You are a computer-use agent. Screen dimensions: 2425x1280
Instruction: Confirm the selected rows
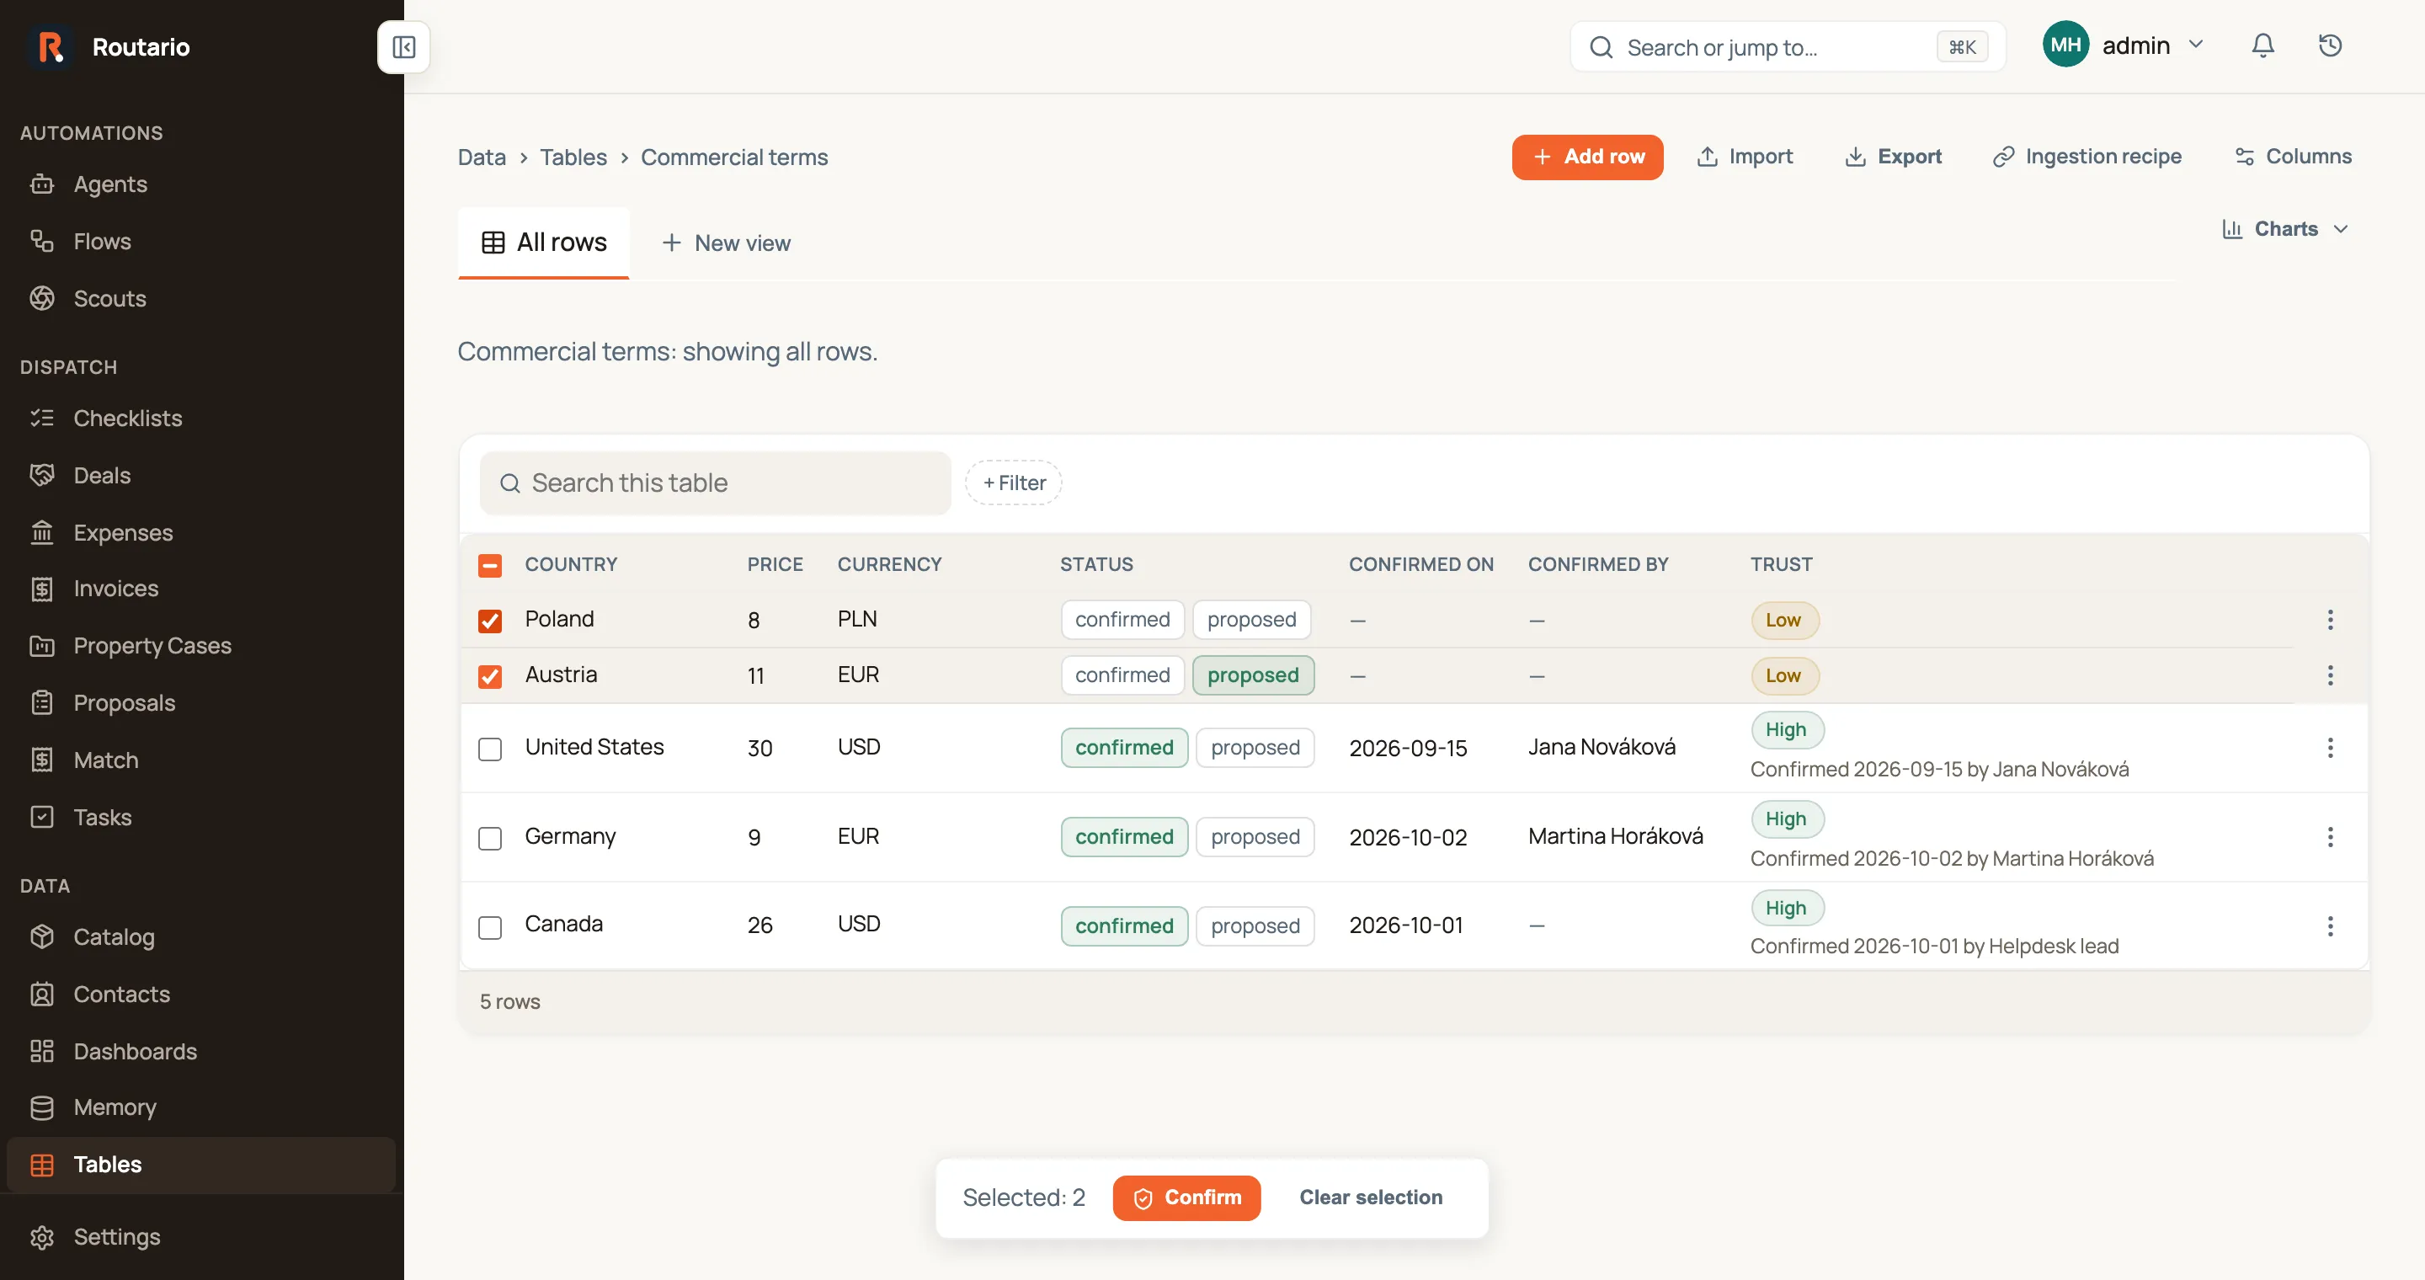pos(1186,1198)
